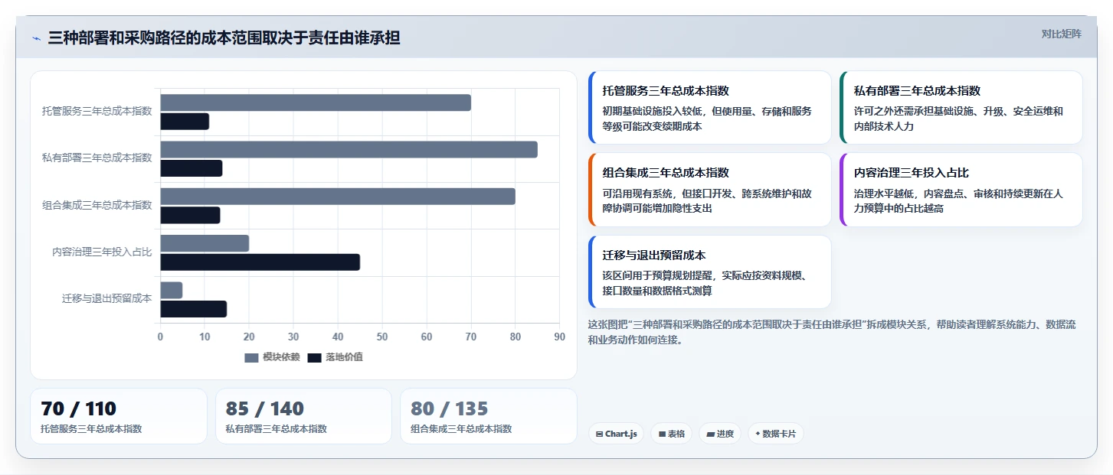Click the 私有部署 dark 落地价值 bar
The image size is (1113, 475).
click(192, 168)
